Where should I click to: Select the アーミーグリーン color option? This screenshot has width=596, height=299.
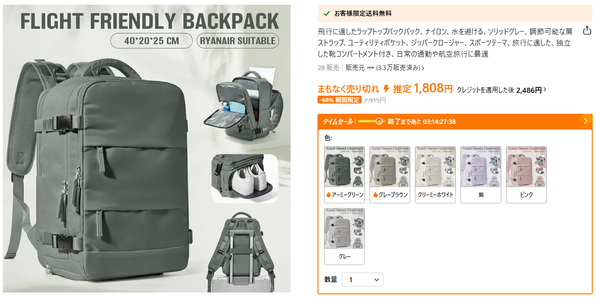coord(344,175)
